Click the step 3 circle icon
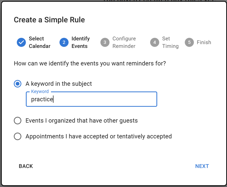Screen dimensions: 227x187 coord(105,42)
